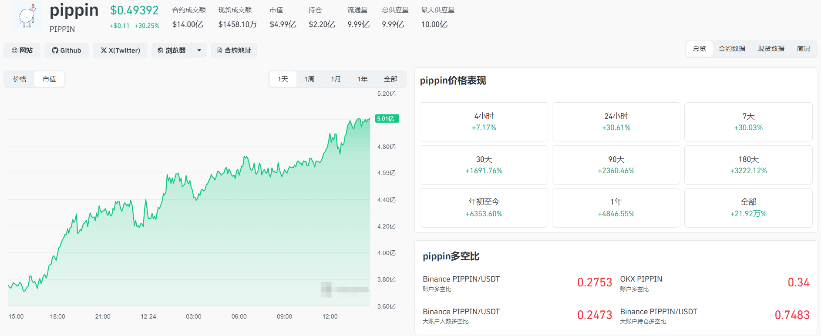Click the Binance PIPPIN/USDT 账户多空比 label
The height and width of the screenshot is (336, 821).
click(461, 283)
